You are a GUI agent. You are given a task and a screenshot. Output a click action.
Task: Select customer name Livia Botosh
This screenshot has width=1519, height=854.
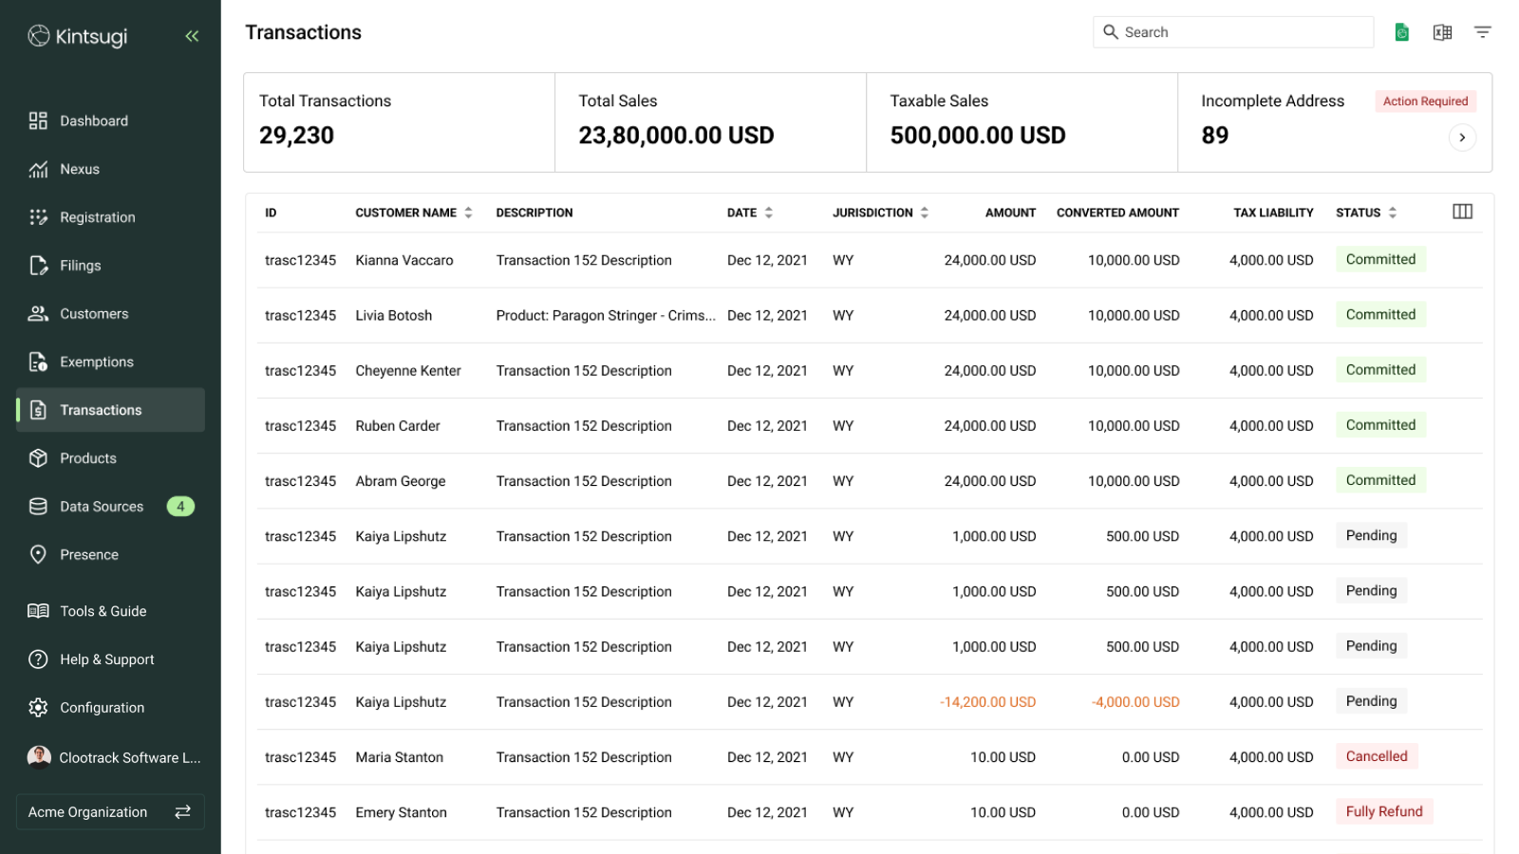(x=394, y=315)
